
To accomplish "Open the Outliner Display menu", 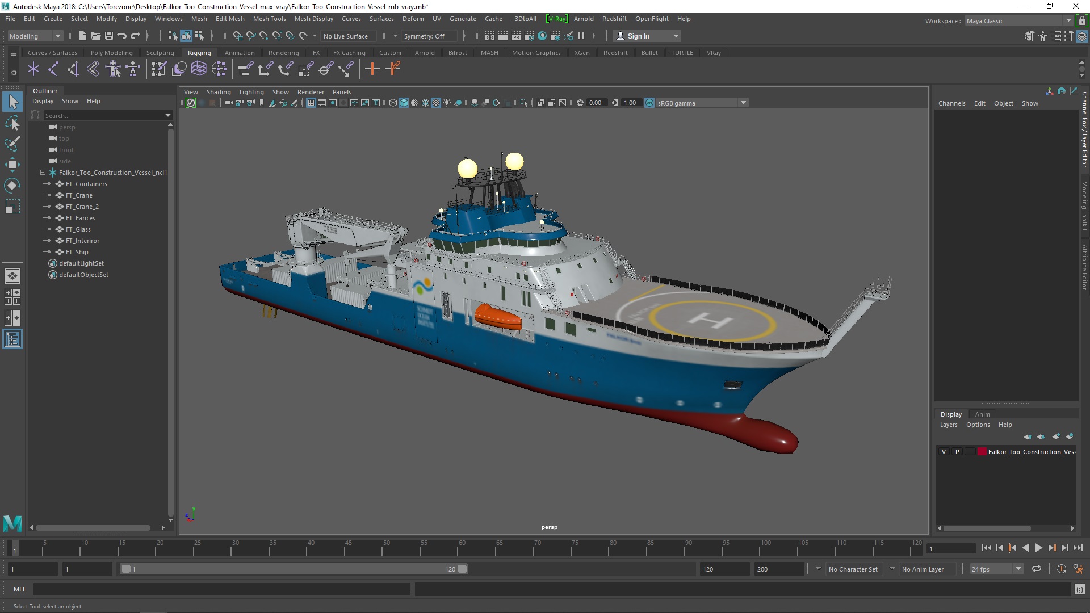I will [43, 101].
